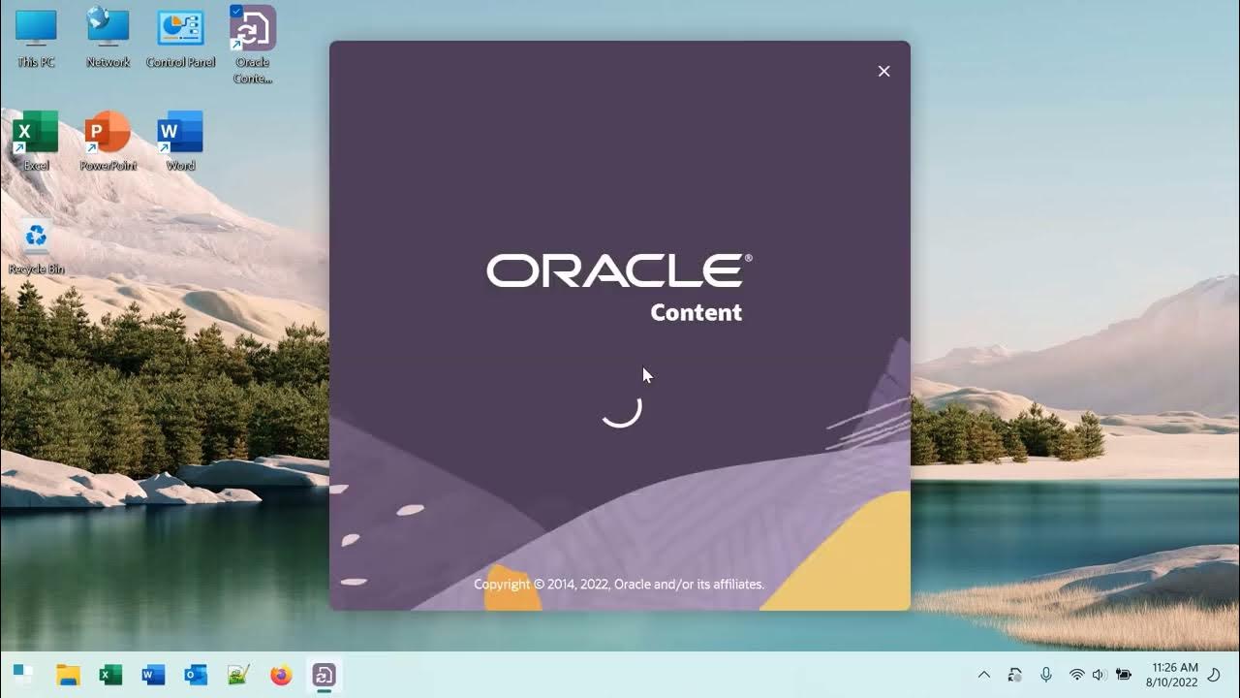Click the copyright text on splash
1240x698 pixels.
pos(619,584)
